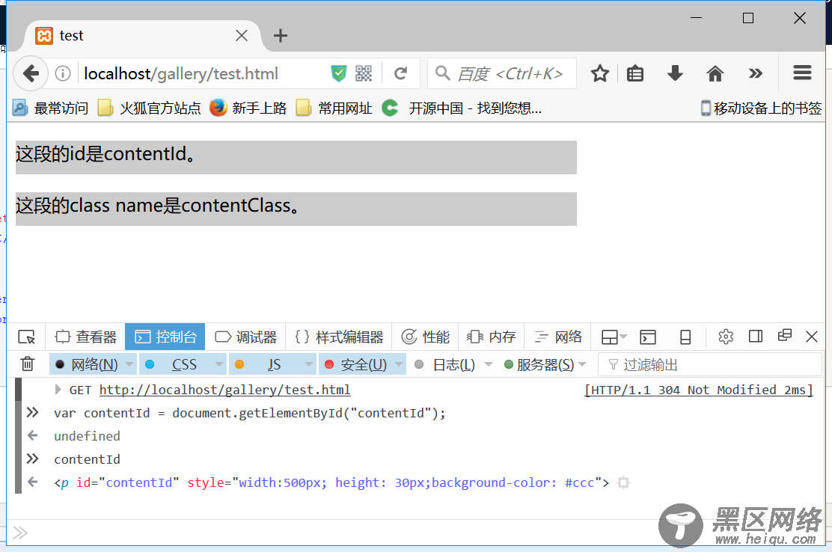The image size is (832, 552).
Task: Dock devtools to the side
Action: click(756, 336)
